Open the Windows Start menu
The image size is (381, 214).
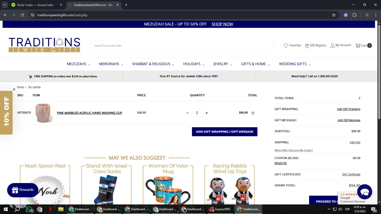tap(6, 209)
